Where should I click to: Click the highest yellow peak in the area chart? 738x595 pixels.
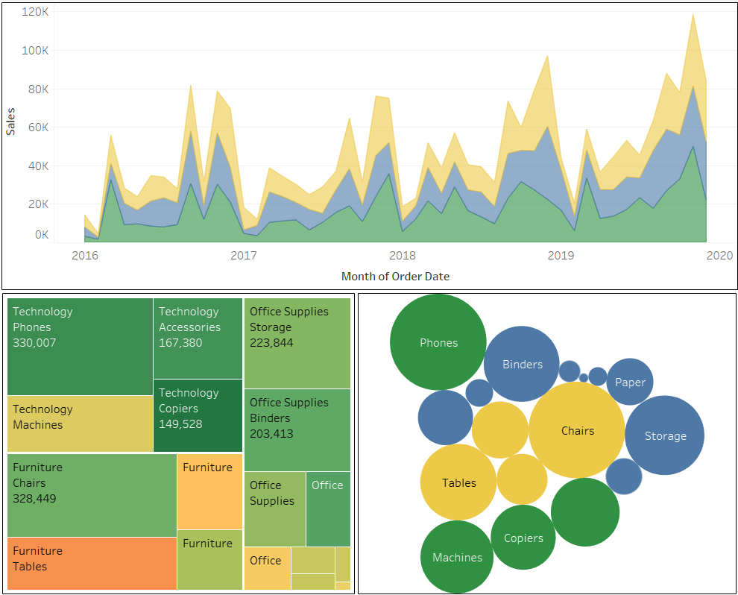click(x=693, y=16)
